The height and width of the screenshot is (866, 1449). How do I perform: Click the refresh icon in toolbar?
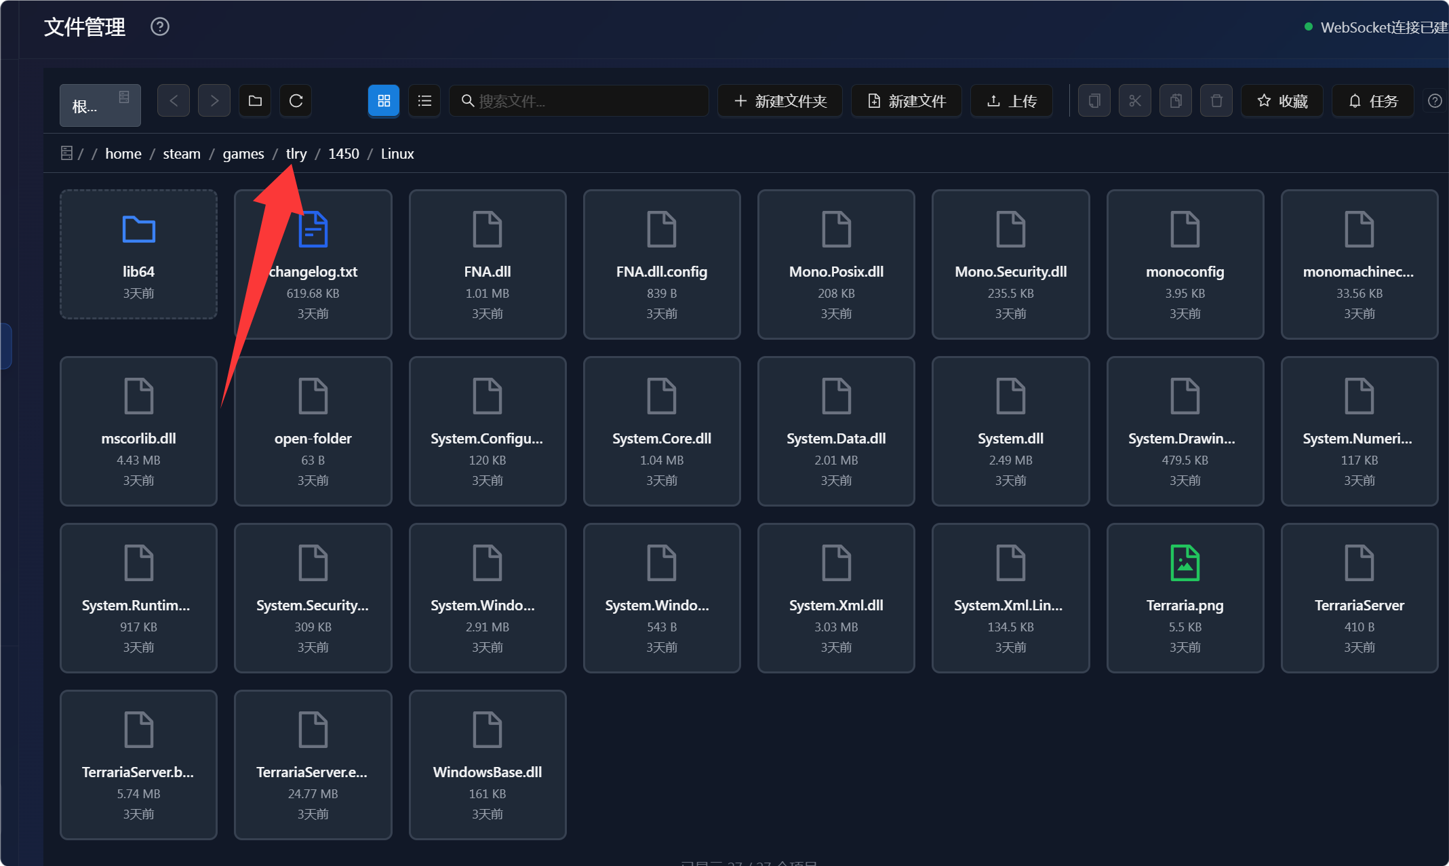pyautogui.click(x=296, y=101)
